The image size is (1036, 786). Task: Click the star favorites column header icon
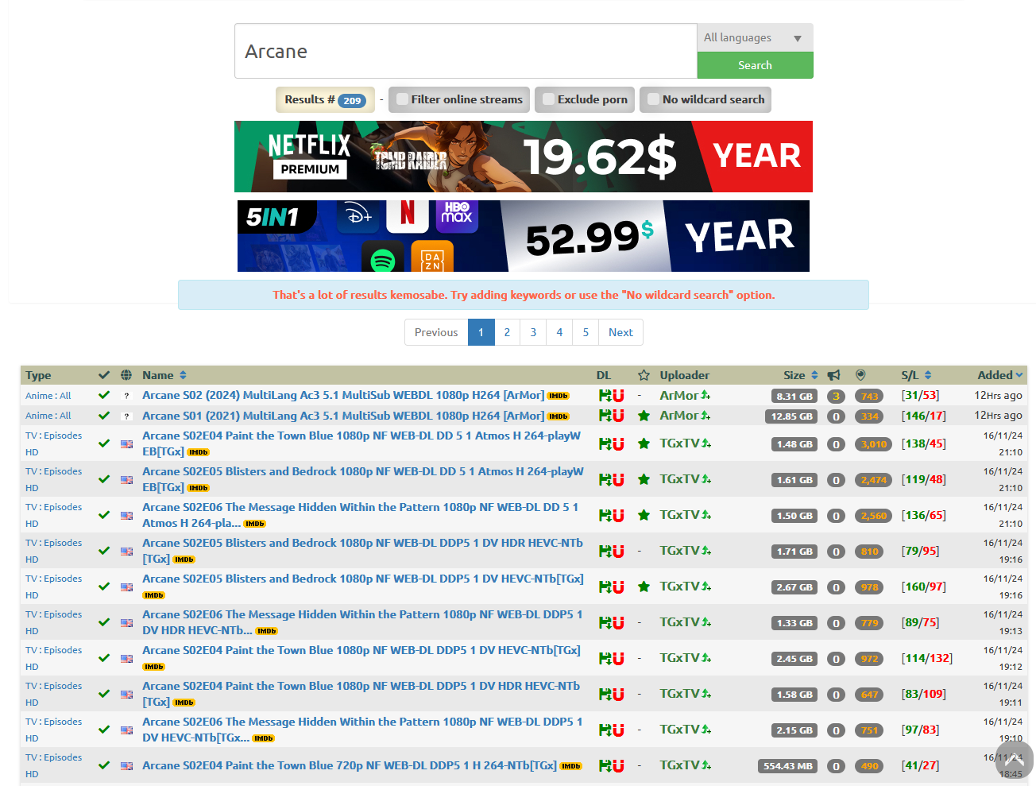[644, 375]
